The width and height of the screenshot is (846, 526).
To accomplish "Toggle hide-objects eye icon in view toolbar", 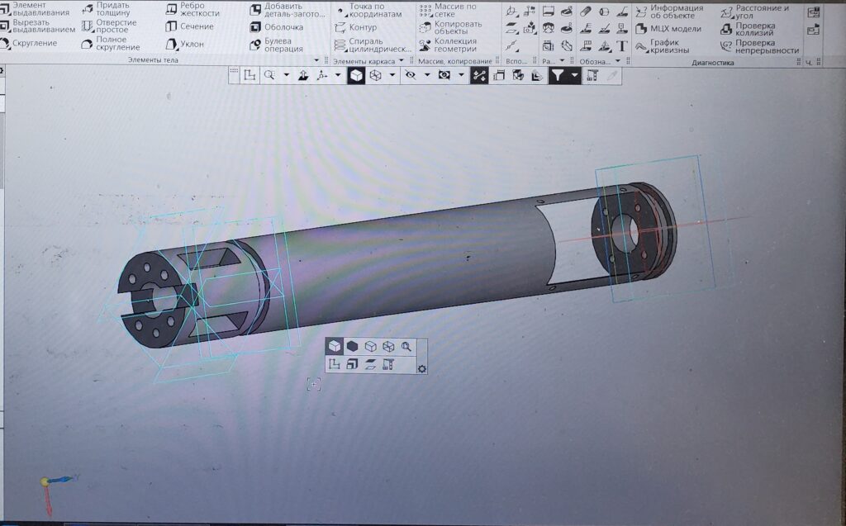I will tap(410, 75).
